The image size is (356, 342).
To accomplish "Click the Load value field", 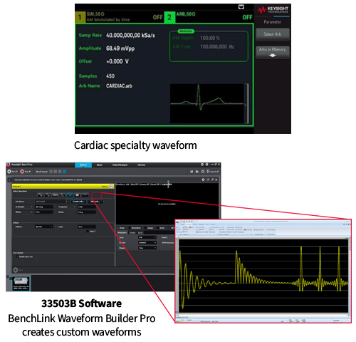I will pyautogui.click(x=87, y=227).
